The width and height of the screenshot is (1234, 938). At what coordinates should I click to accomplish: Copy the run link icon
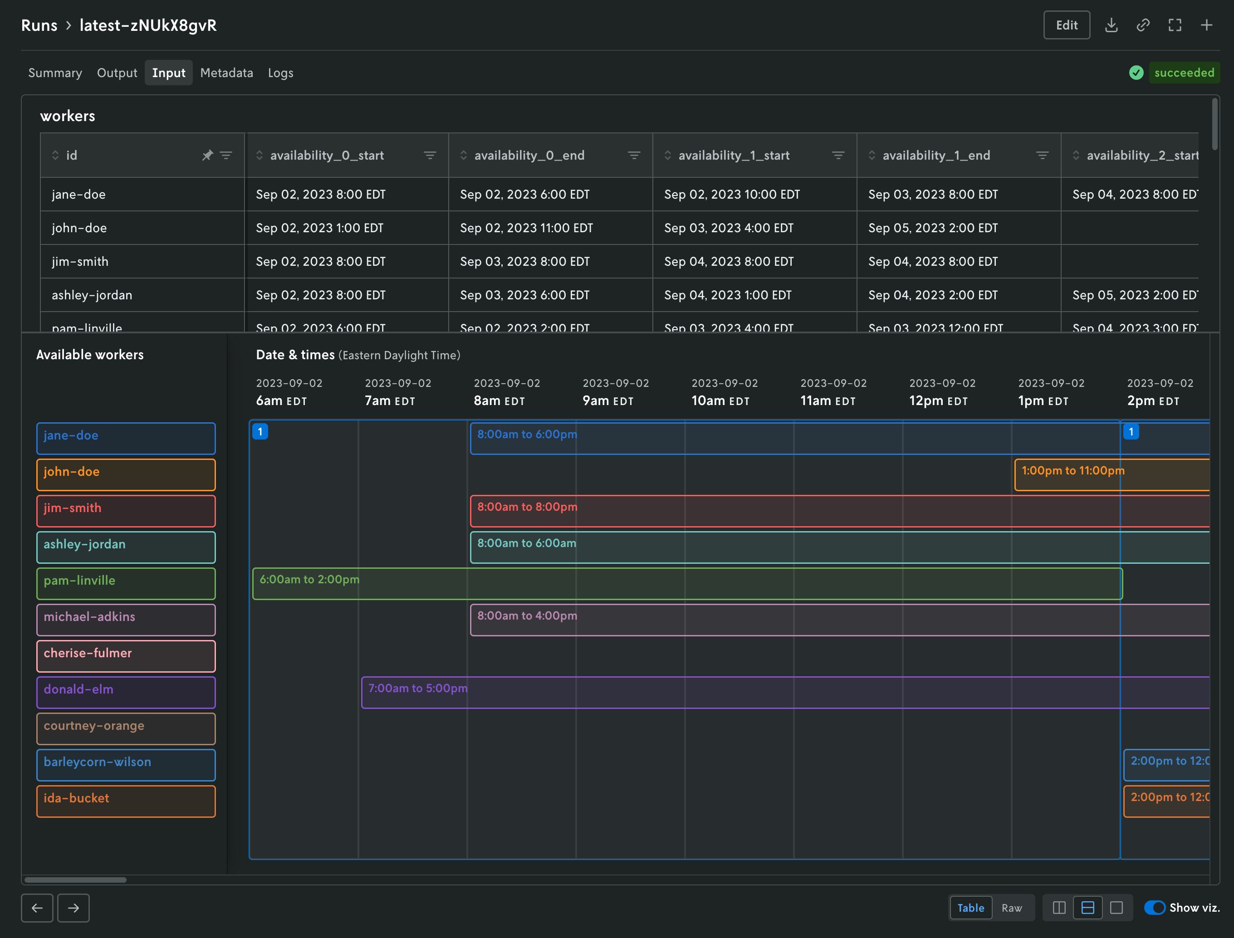[x=1143, y=25]
